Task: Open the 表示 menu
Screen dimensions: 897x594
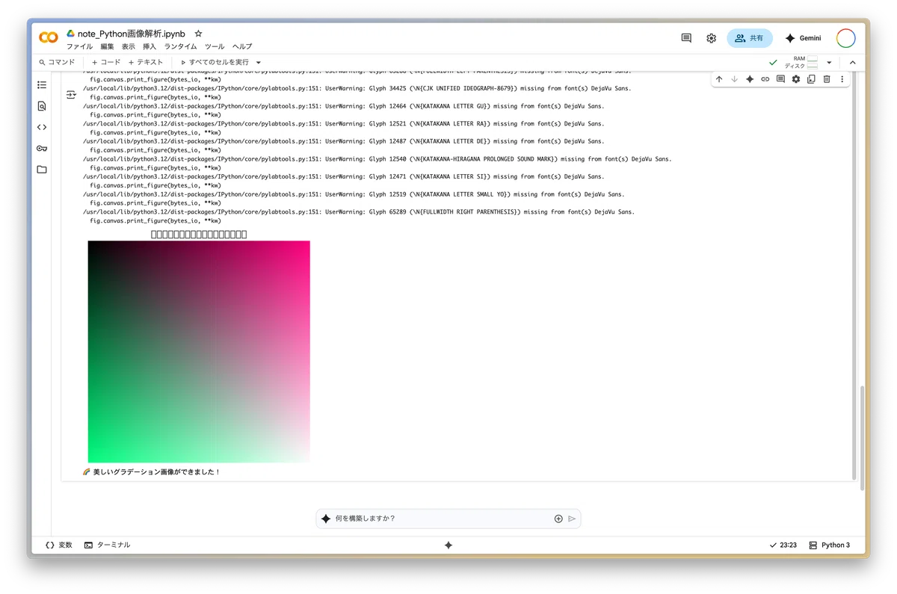Action: click(x=129, y=46)
